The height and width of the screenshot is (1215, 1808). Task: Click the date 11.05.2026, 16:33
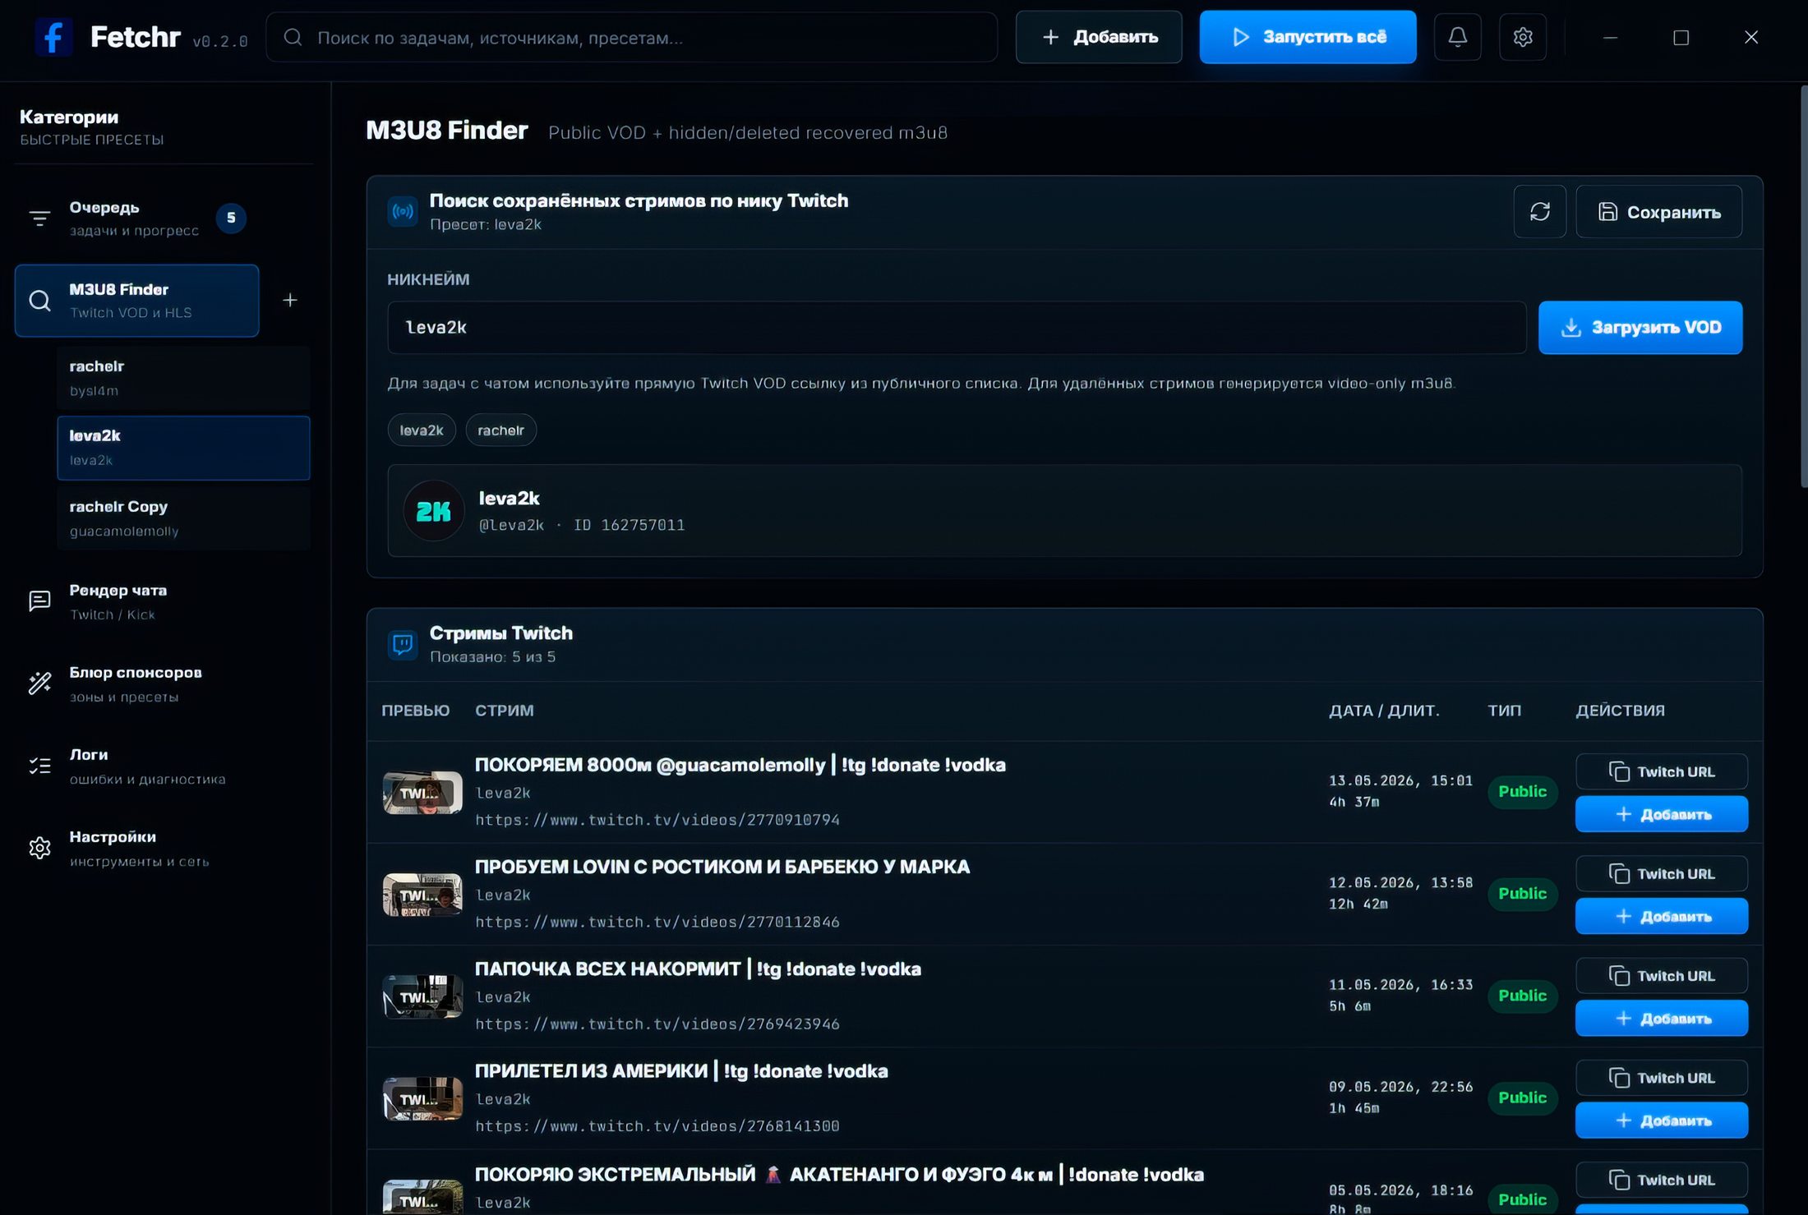pyautogui.click(x=1400, y=985)
